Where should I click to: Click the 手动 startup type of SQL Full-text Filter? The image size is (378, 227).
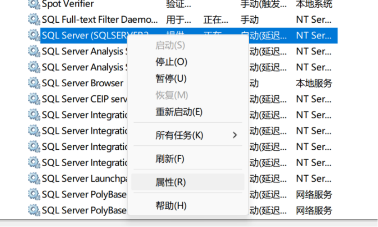(250, 20)
